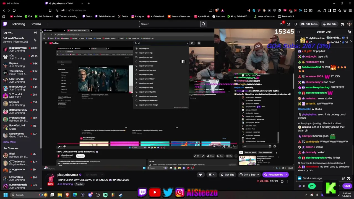Open Prime Loot crown notifications
Image resolution: width=354 pixels, height=199 pixels.
pyautogui.click(x=281, y=24)
